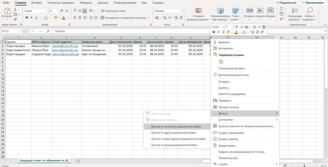Click the Clear eraser icon in editing group
The height and width of the screenshot is (167, 328).
[281, 19]
